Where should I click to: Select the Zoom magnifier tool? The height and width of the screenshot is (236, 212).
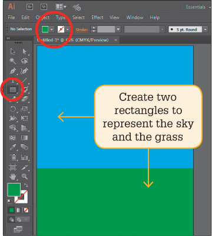(24, 176)
